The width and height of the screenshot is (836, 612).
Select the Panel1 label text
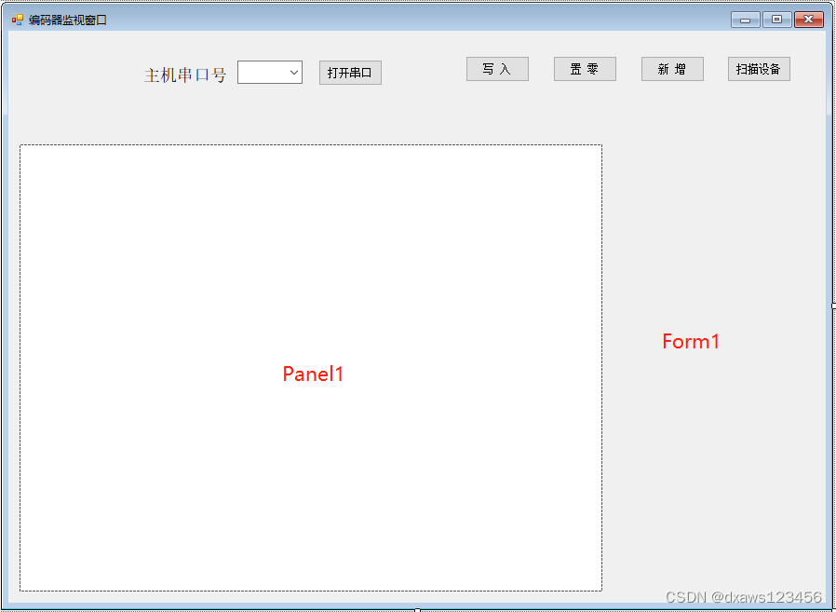tap(312, 374)
